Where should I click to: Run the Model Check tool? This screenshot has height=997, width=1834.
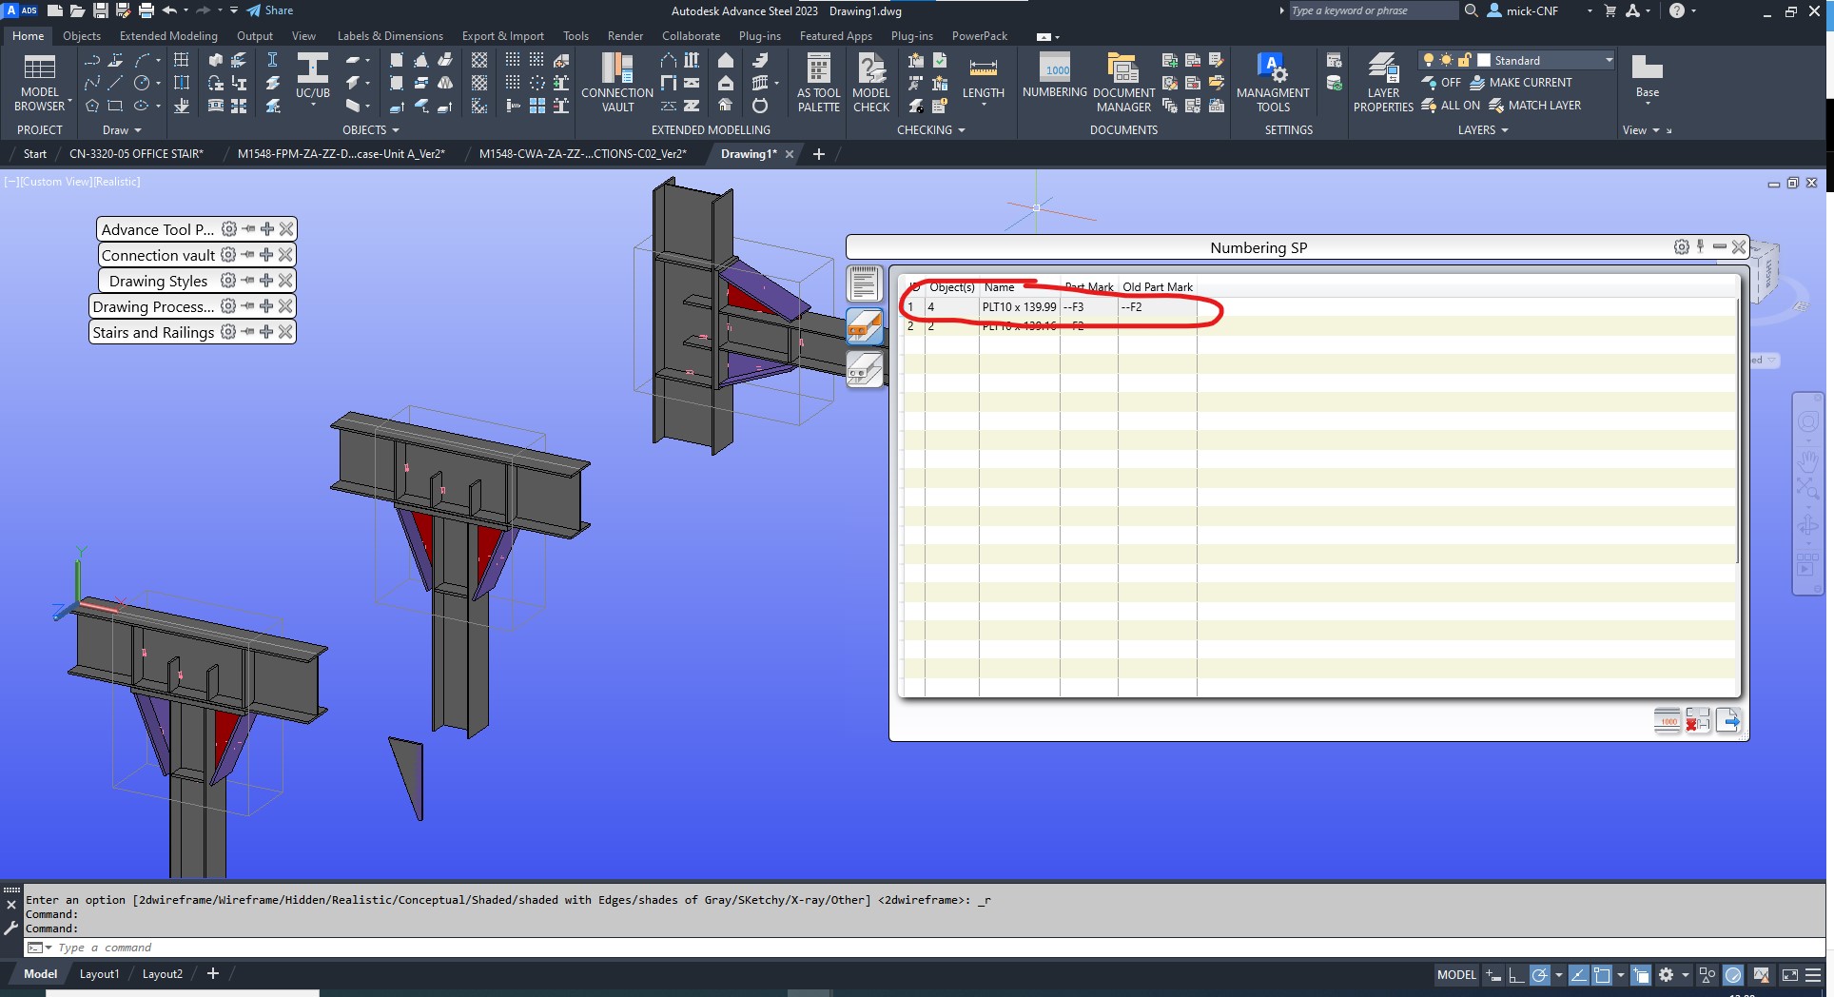pos(871,82)
